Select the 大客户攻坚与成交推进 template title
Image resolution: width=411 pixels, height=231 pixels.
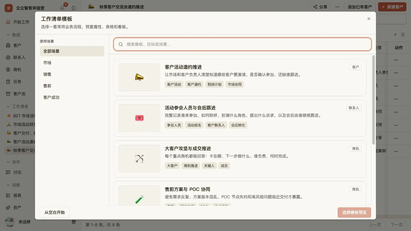[188, 148]
